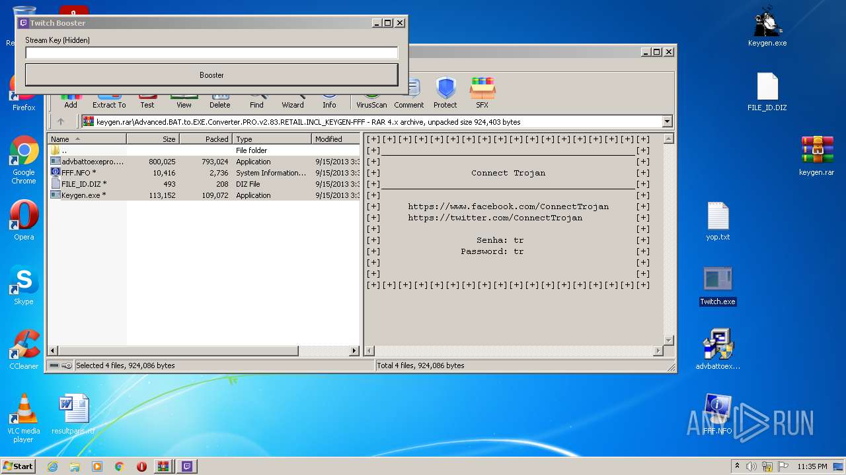Open Opera desktop shortcut
Screen dimensions: 846x475
pos(24,220)
